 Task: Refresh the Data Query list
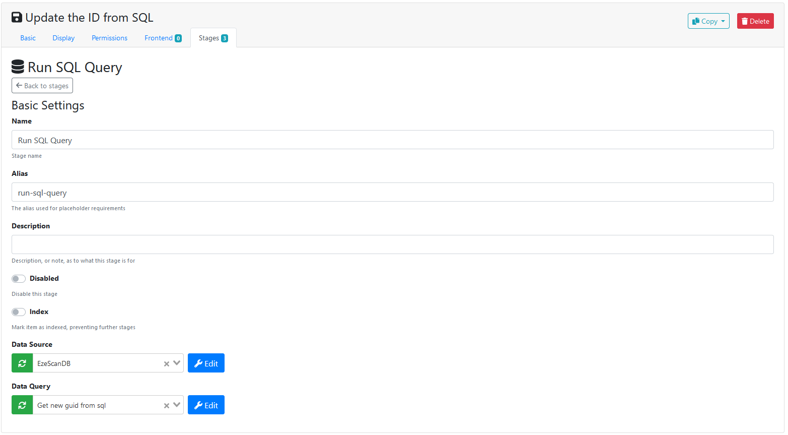point(22,405)
